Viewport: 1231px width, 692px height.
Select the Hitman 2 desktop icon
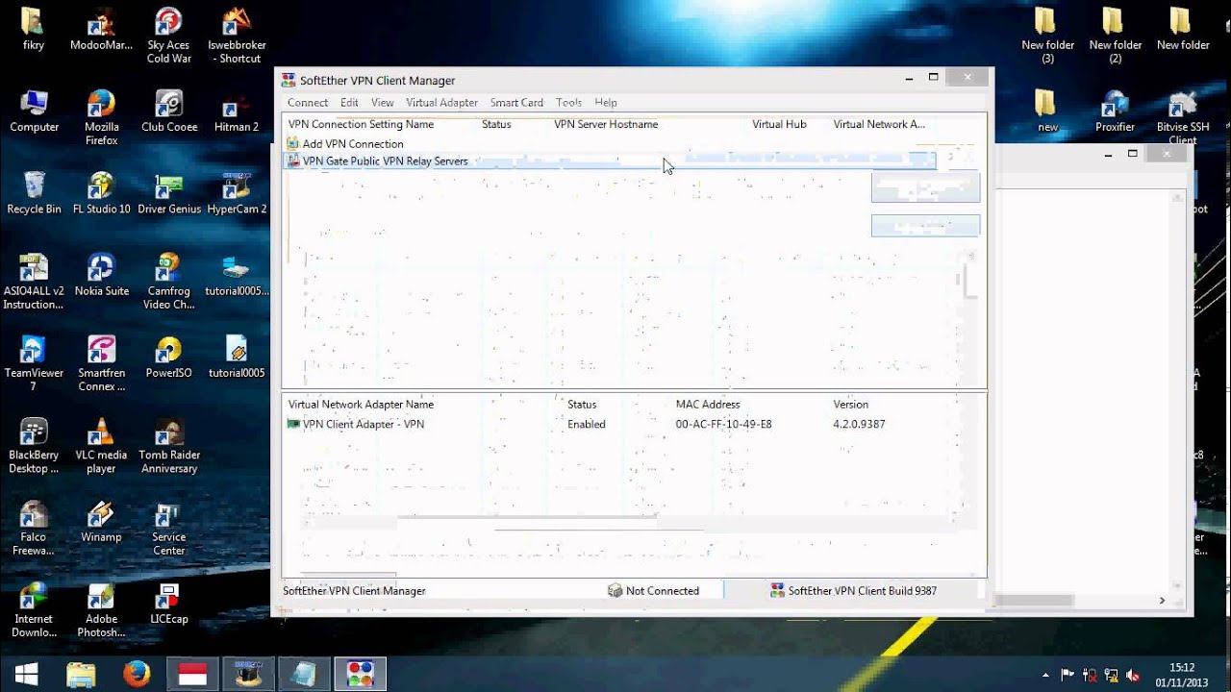(237, 111)
